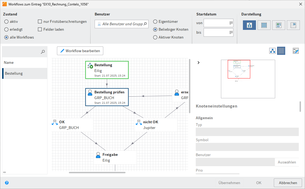
Task: Enable 'nur Fristüberschreitungen' checkbox
Action: click(40, 21)
